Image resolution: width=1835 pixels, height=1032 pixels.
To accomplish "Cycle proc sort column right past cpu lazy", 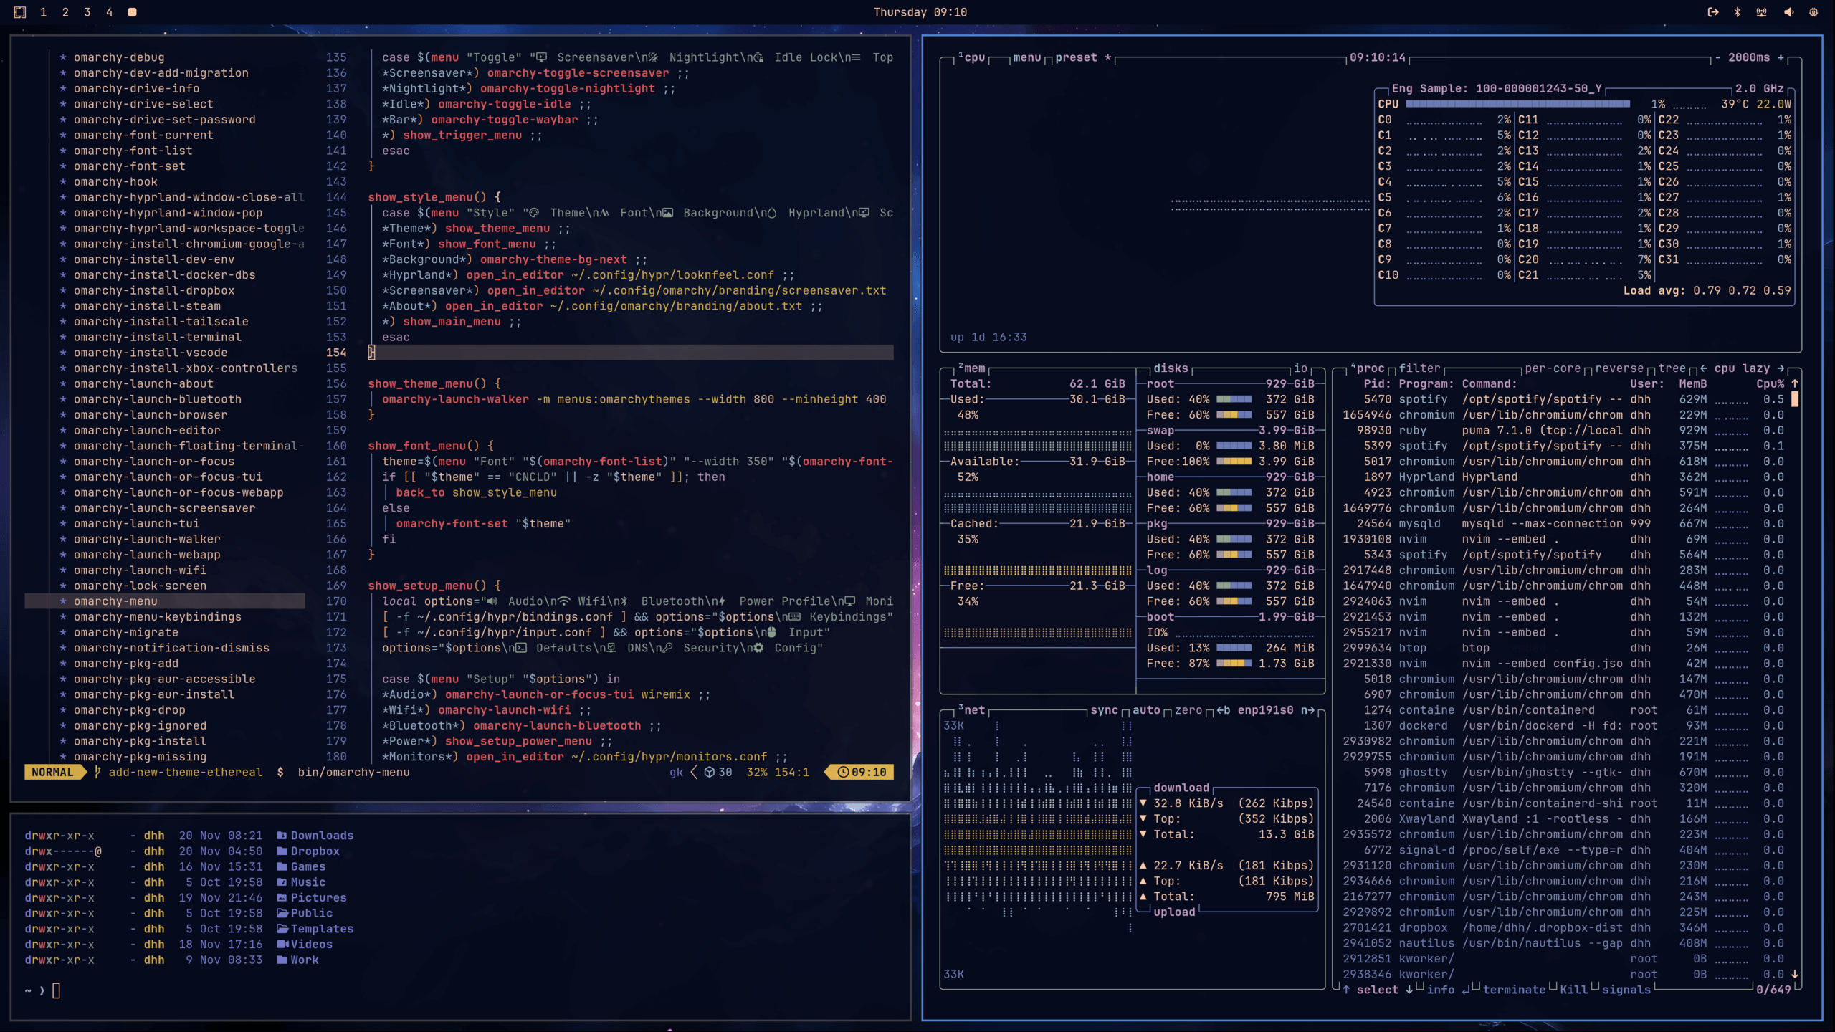I will [x=1781, y=368].
